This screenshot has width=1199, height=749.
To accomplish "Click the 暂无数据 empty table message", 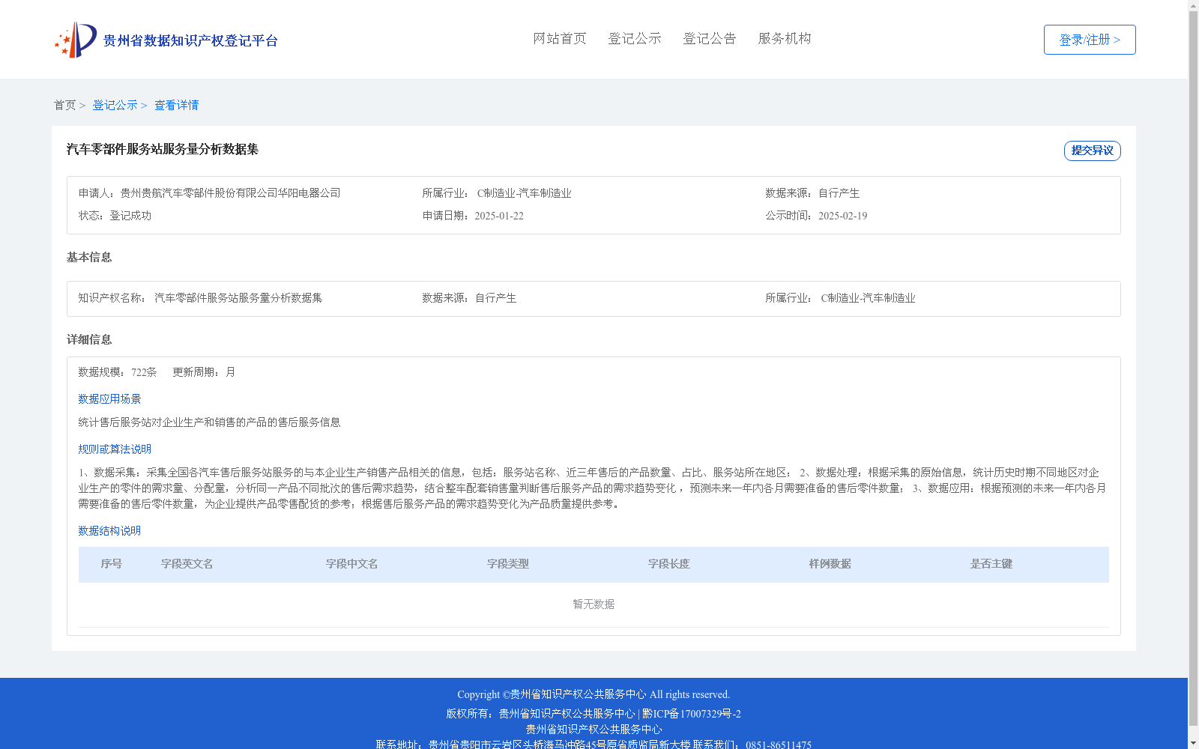I will (594, 604).
